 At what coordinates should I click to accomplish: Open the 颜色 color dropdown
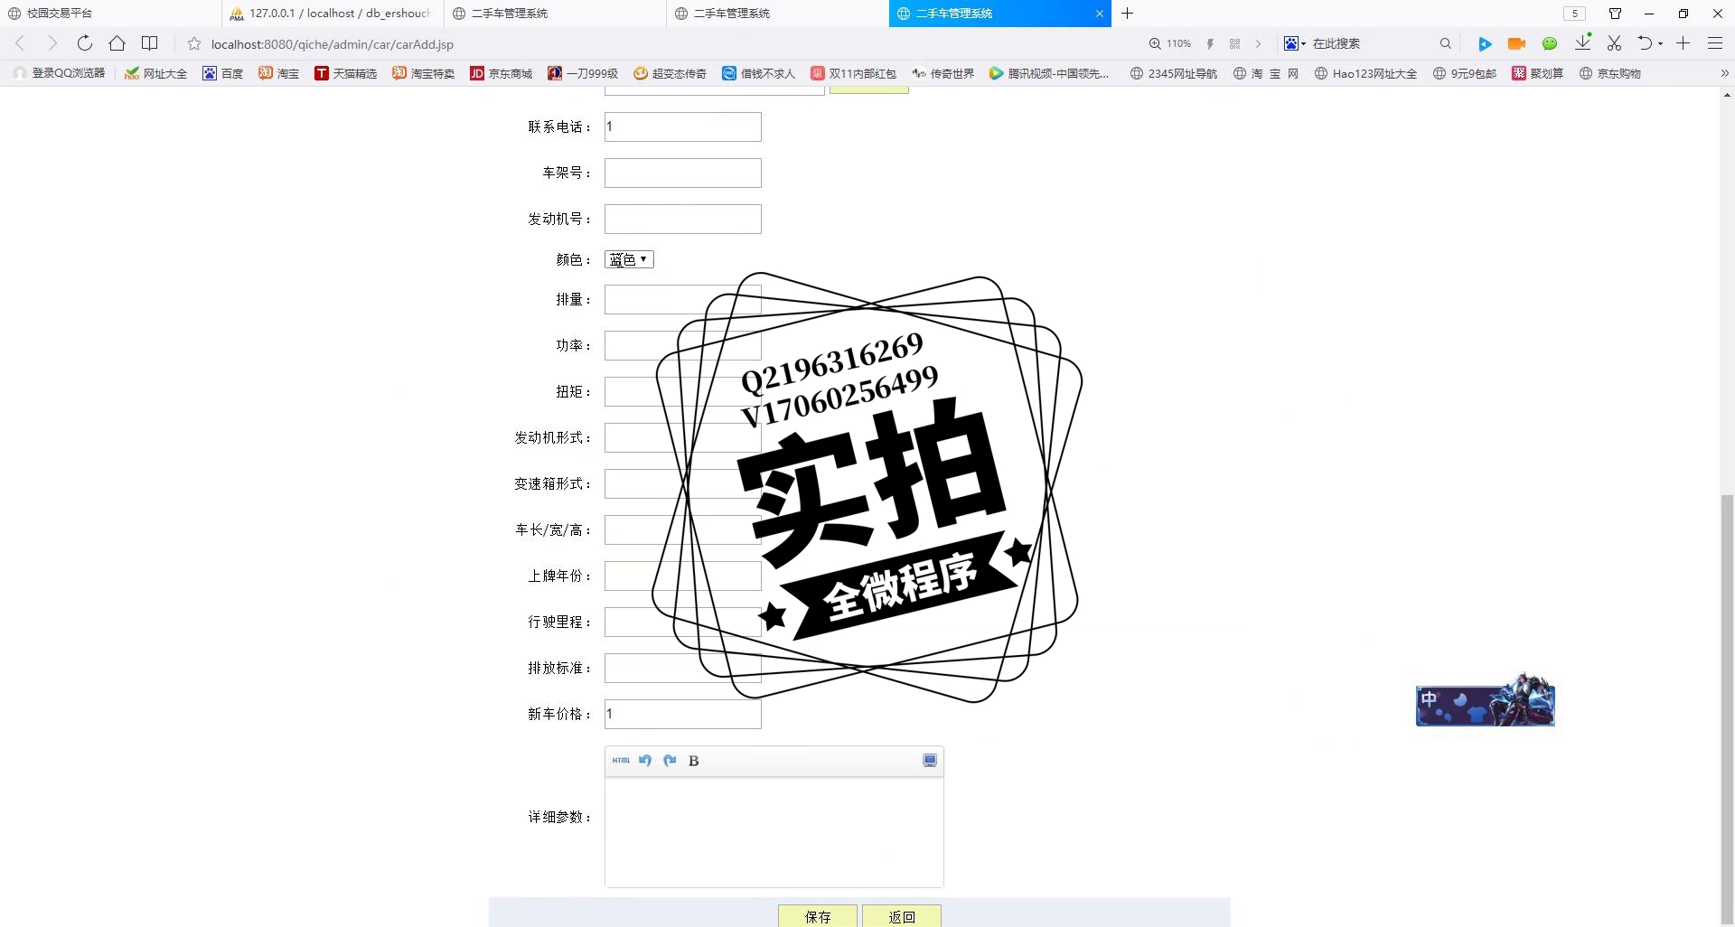tap(629, 260)
